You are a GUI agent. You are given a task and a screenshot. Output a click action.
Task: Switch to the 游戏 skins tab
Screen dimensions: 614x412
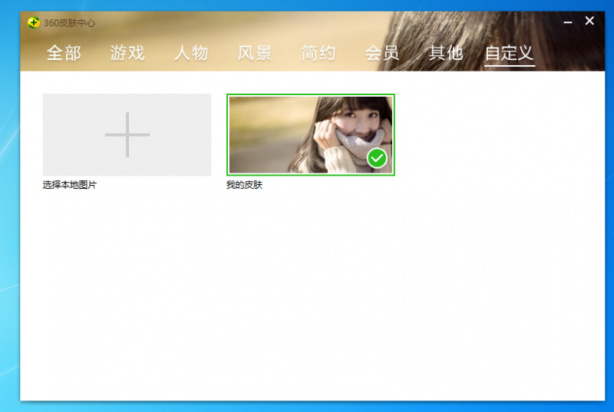click(x=127, y=53)
